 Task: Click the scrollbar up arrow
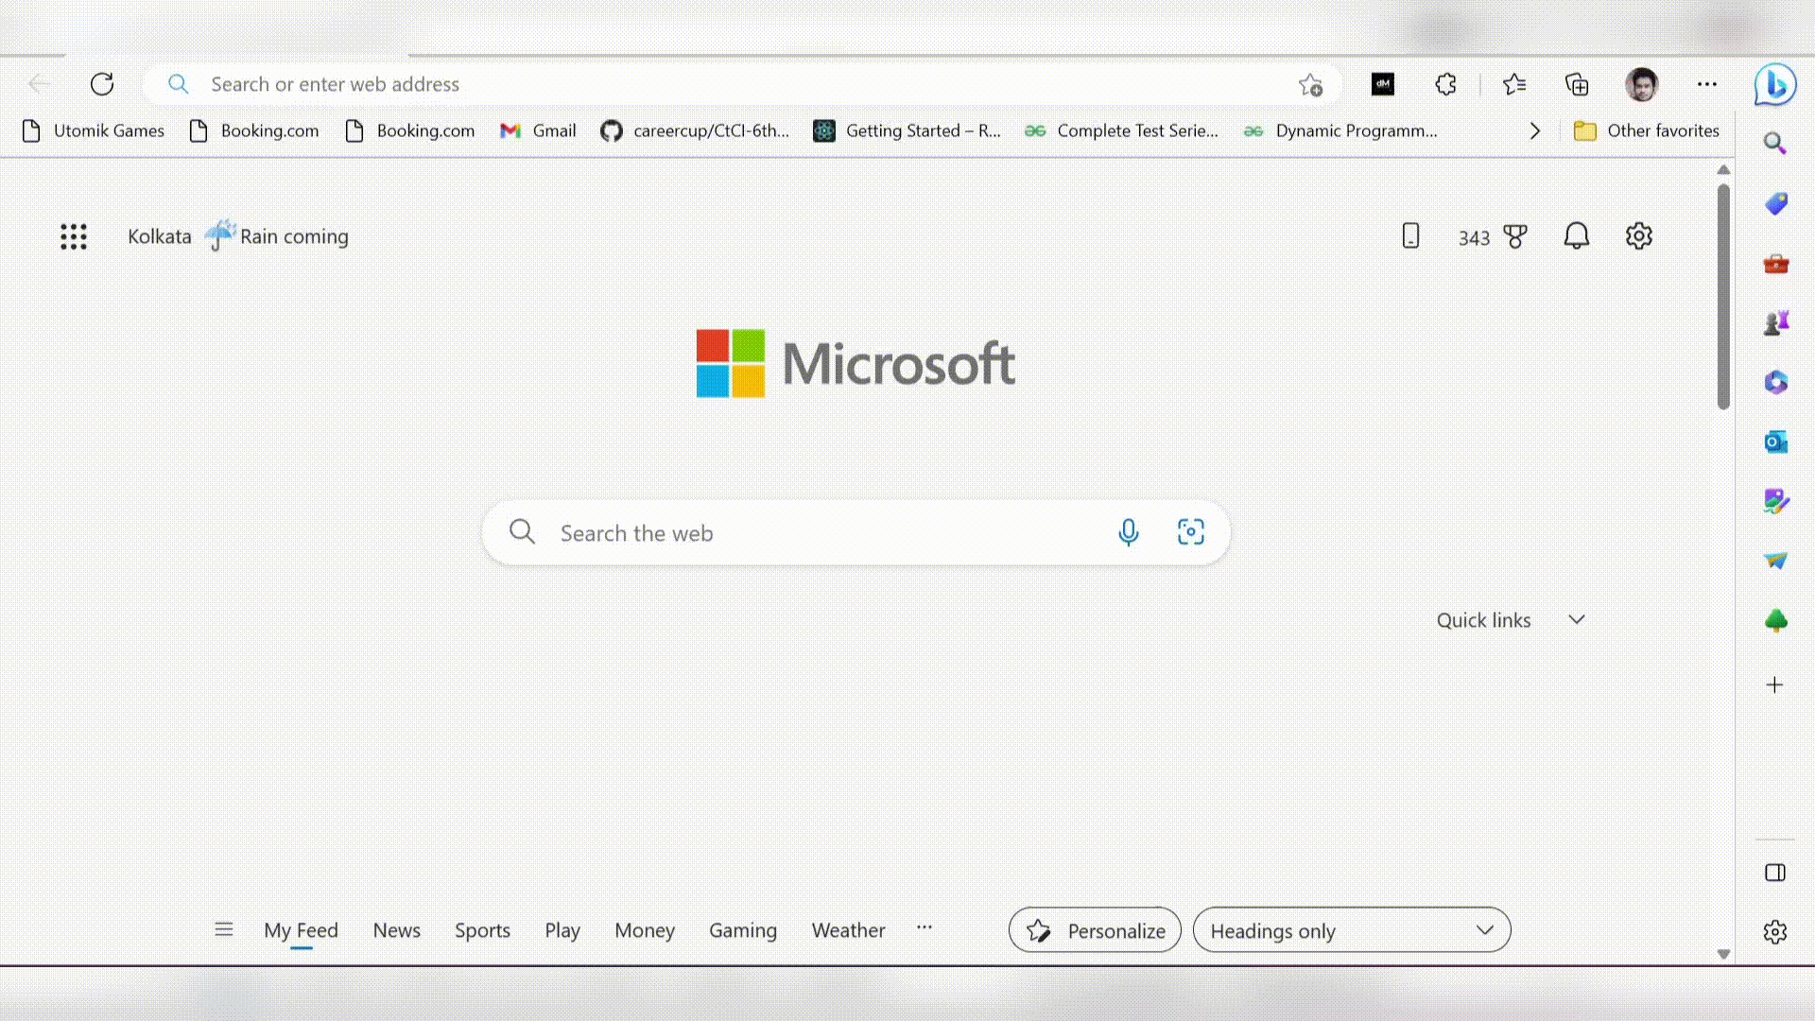pos(1723,170)
